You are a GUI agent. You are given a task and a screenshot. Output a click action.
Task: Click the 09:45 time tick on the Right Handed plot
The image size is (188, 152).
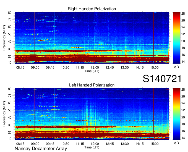(50, 67)
